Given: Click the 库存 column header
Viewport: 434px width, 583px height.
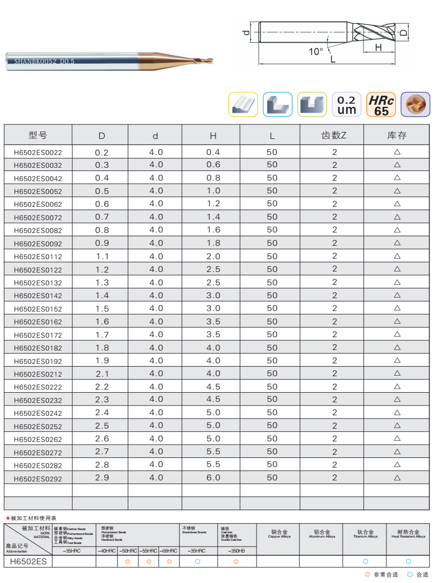Looking at the screenshot, I should tap(397, 135).
